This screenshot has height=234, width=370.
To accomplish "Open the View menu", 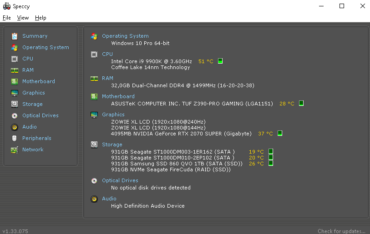I will click(23, 18).
